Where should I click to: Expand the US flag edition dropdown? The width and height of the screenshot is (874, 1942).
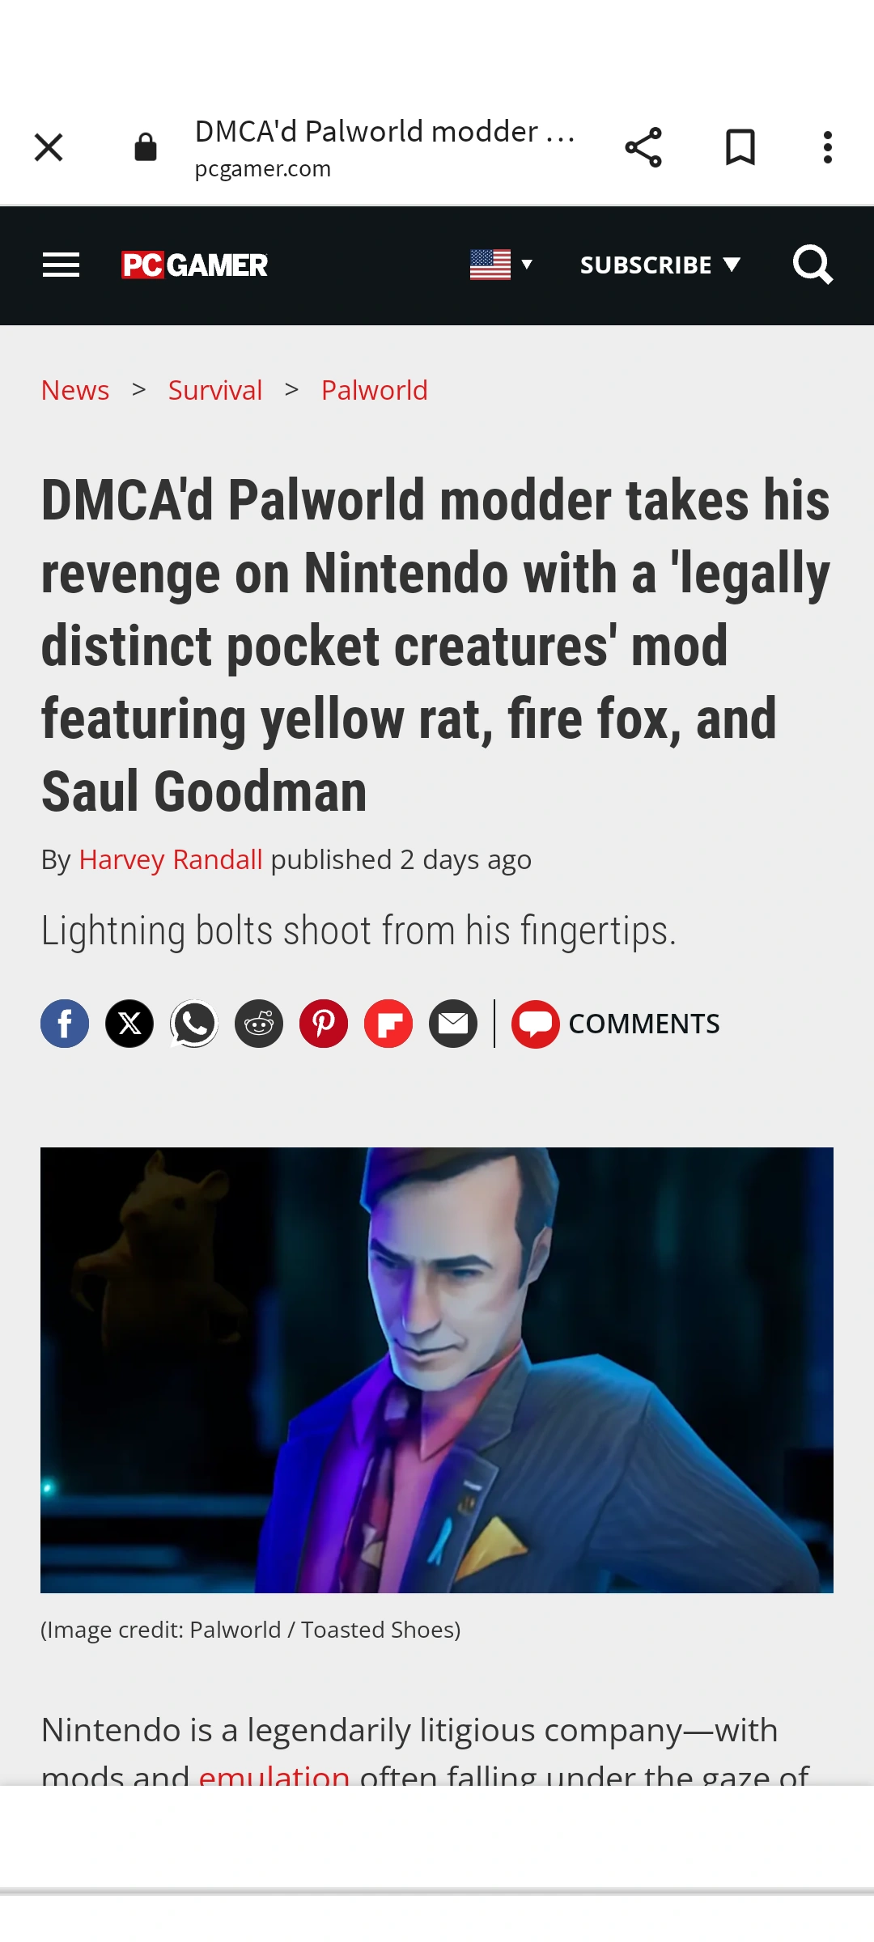click(501, 265)
